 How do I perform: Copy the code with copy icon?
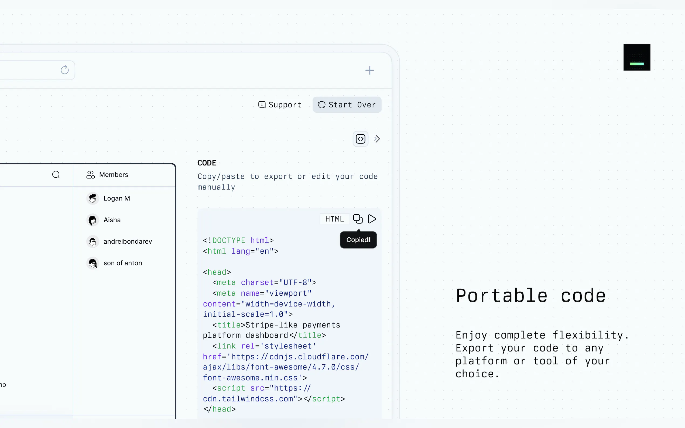coord(358,219)
